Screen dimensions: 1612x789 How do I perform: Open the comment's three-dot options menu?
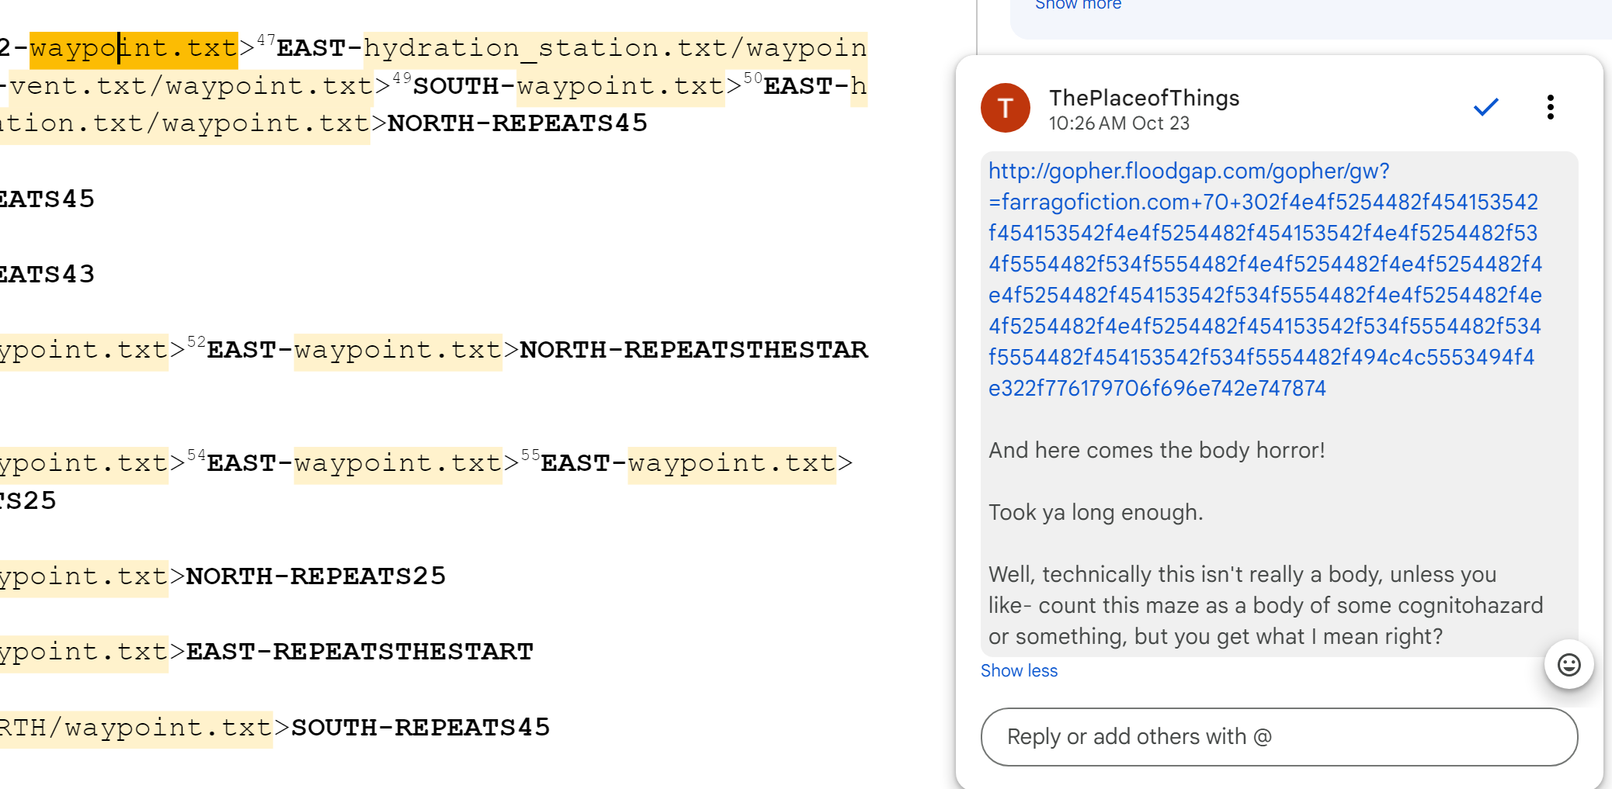coord(1550,107)
